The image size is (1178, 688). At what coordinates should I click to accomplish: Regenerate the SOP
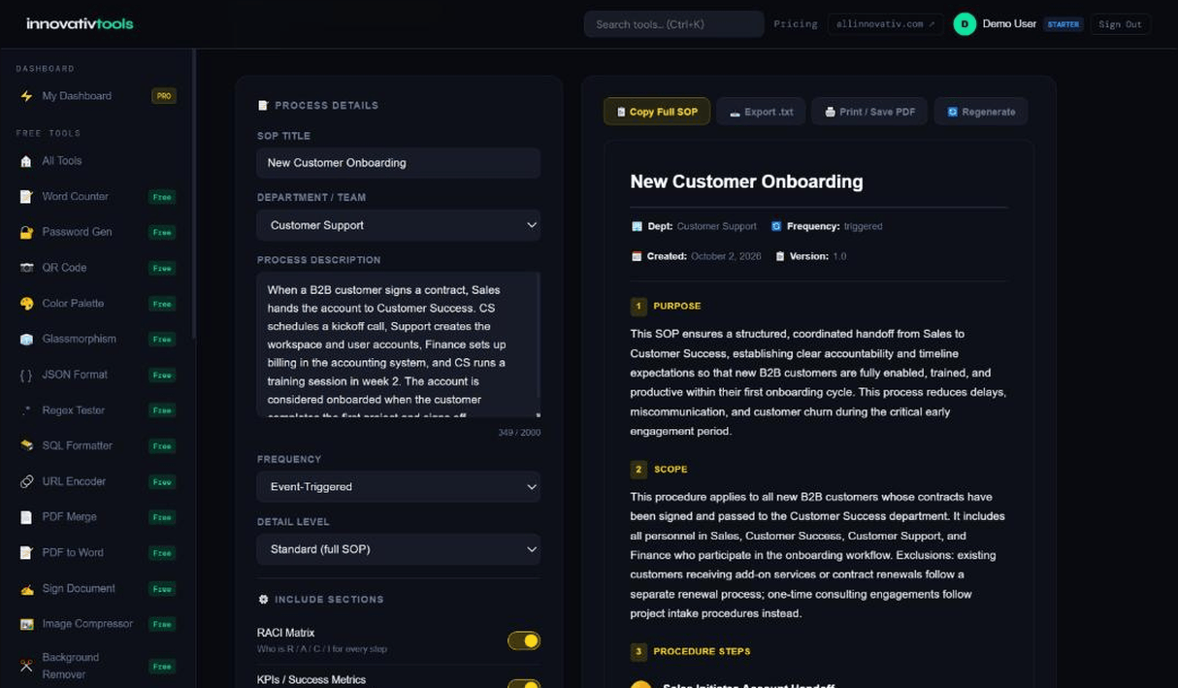pyautogui.click(x=981, y=112)
